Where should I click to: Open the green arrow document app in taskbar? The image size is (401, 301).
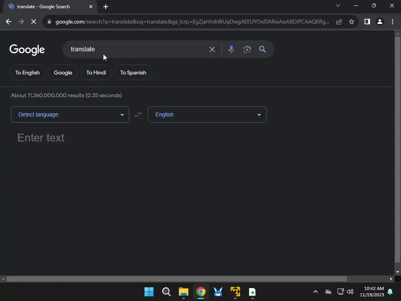[253, 292]
